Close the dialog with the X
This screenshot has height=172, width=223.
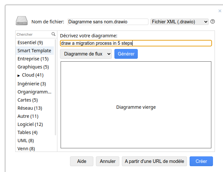coord(220,11)
